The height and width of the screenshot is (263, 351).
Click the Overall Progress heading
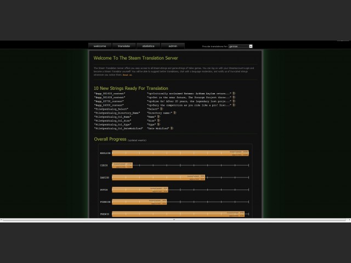pos(110,139)
